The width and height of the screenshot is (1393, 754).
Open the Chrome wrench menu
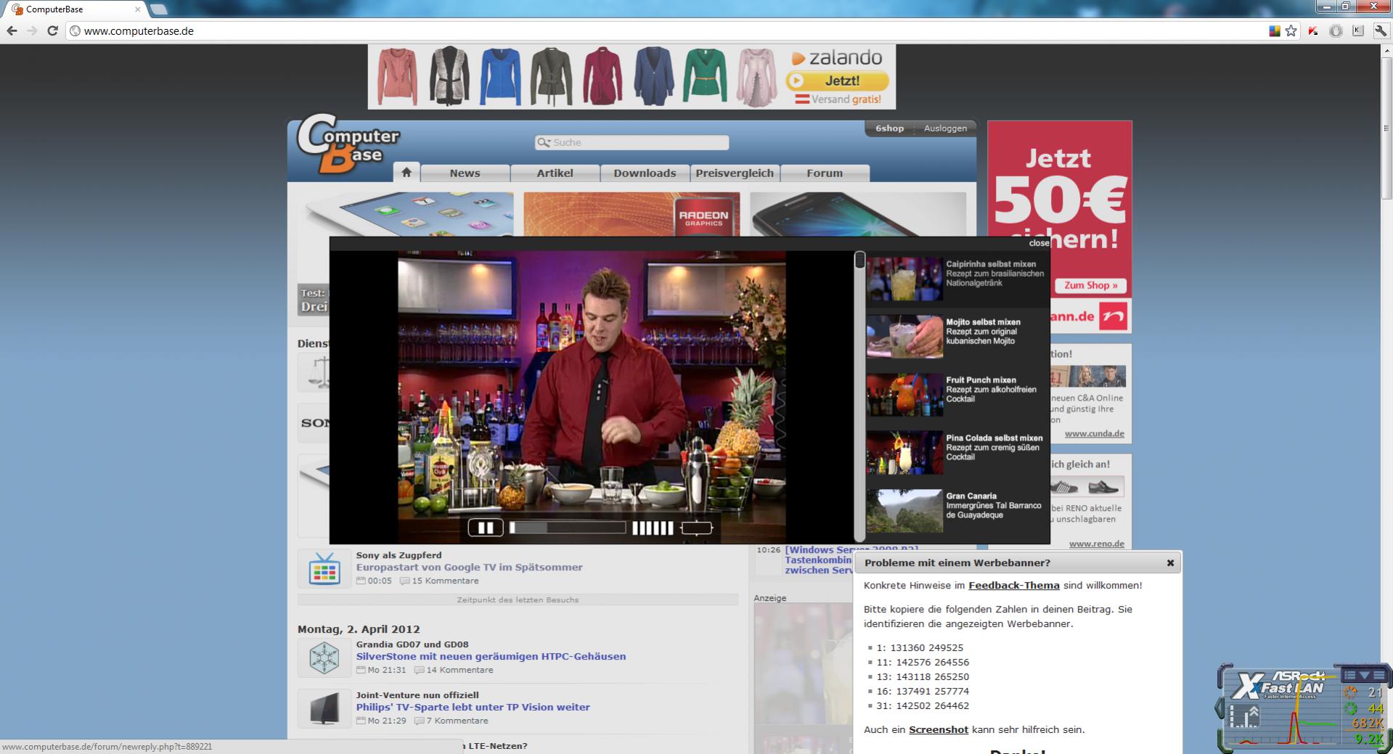pos(1380,30)
